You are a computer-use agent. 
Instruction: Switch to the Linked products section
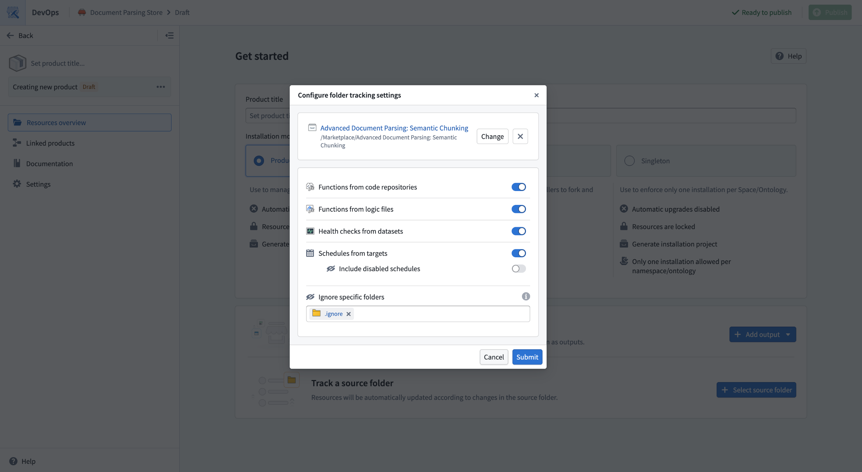[x=50, y=143]
